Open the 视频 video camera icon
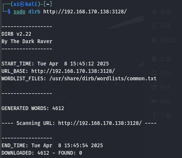The height and width of the screenshot is (158, 182). (154, 101)
